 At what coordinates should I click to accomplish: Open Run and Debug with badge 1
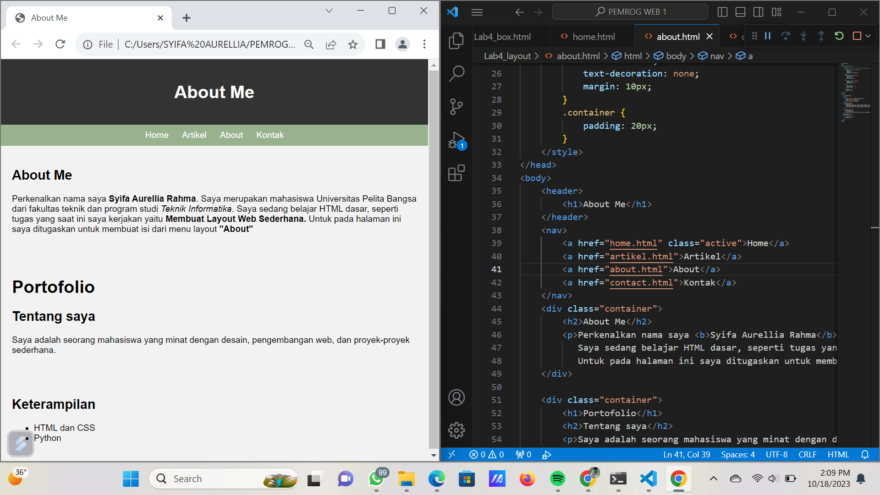coord(456,140)
